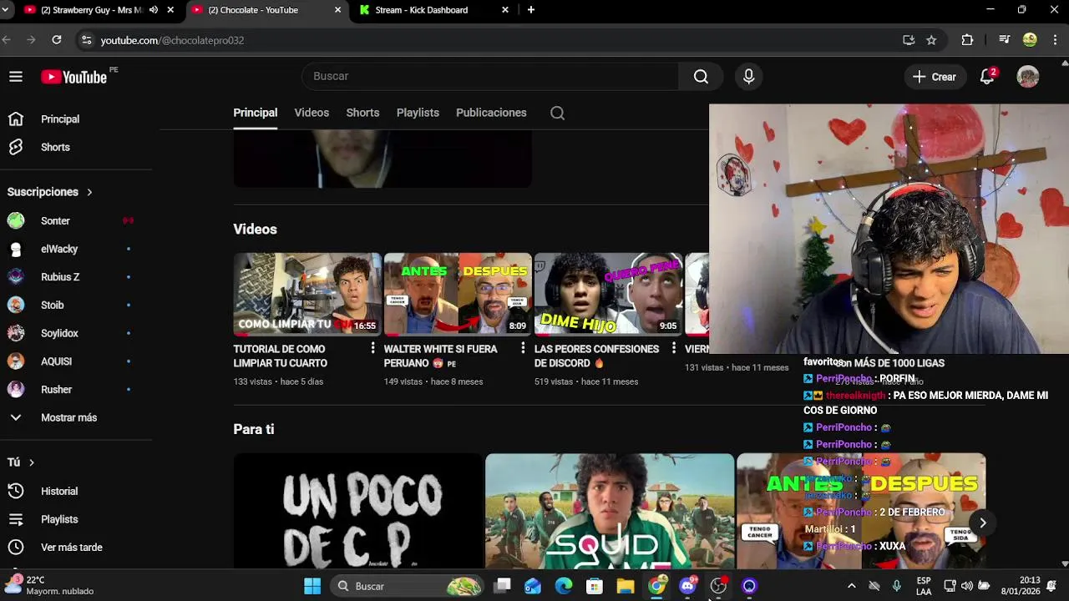1069x601 pixels.
Task: Advance Para ti carousel with next arrow
Action: [982, 523]
